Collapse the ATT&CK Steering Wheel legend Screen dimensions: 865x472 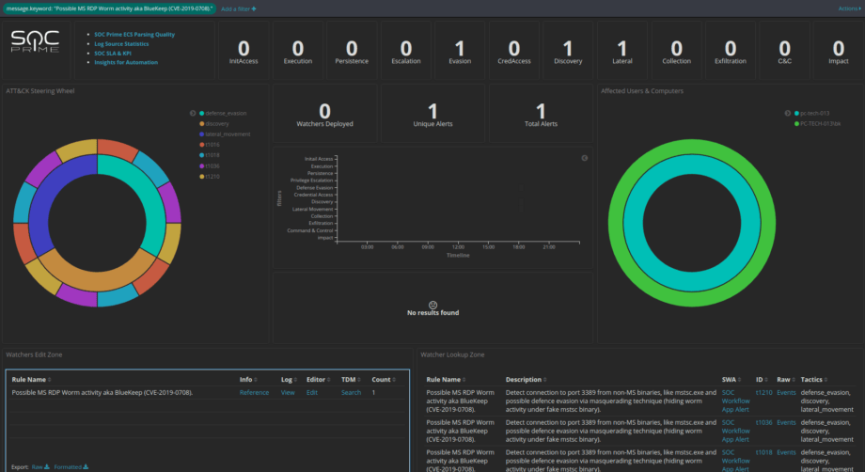[193, 113]
